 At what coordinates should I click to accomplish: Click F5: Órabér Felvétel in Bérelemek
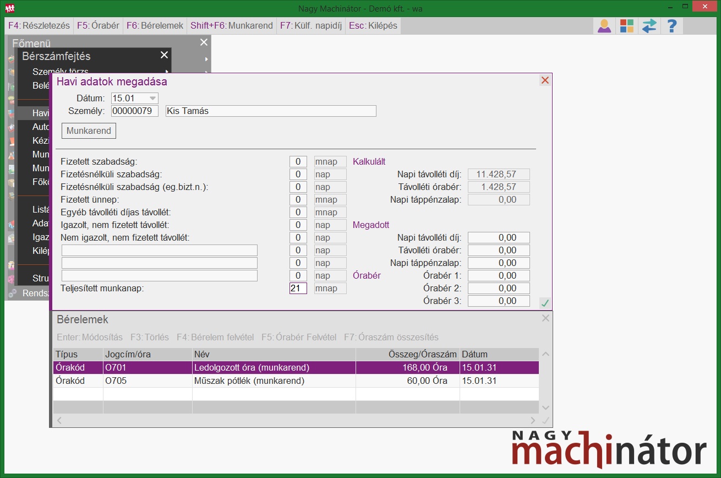click(x=299, y=337)
